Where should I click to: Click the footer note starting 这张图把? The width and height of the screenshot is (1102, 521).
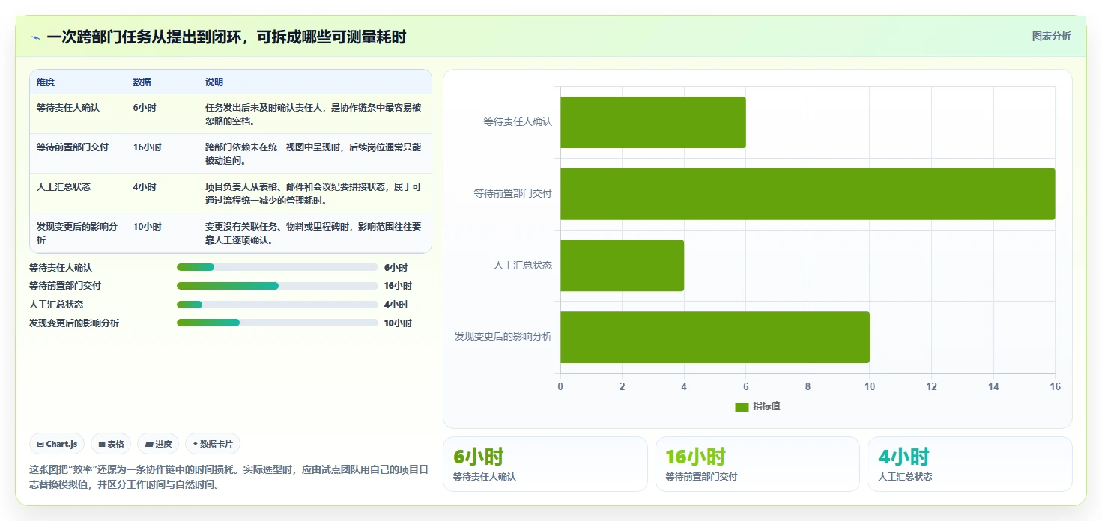pyautogui.click(x=228, y=477)
